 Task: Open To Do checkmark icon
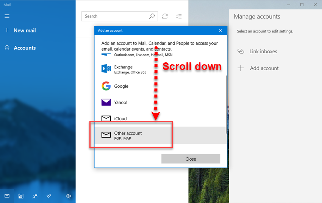click(49, 196)
